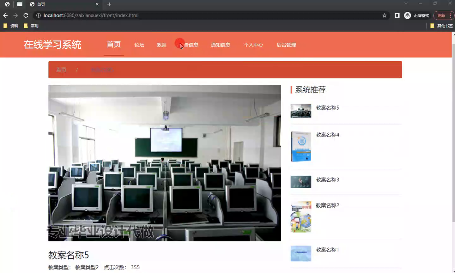Open the 教案名称1 recommendation link
Viewport: 455px width, 273px height.
click(x=327, y=250)
